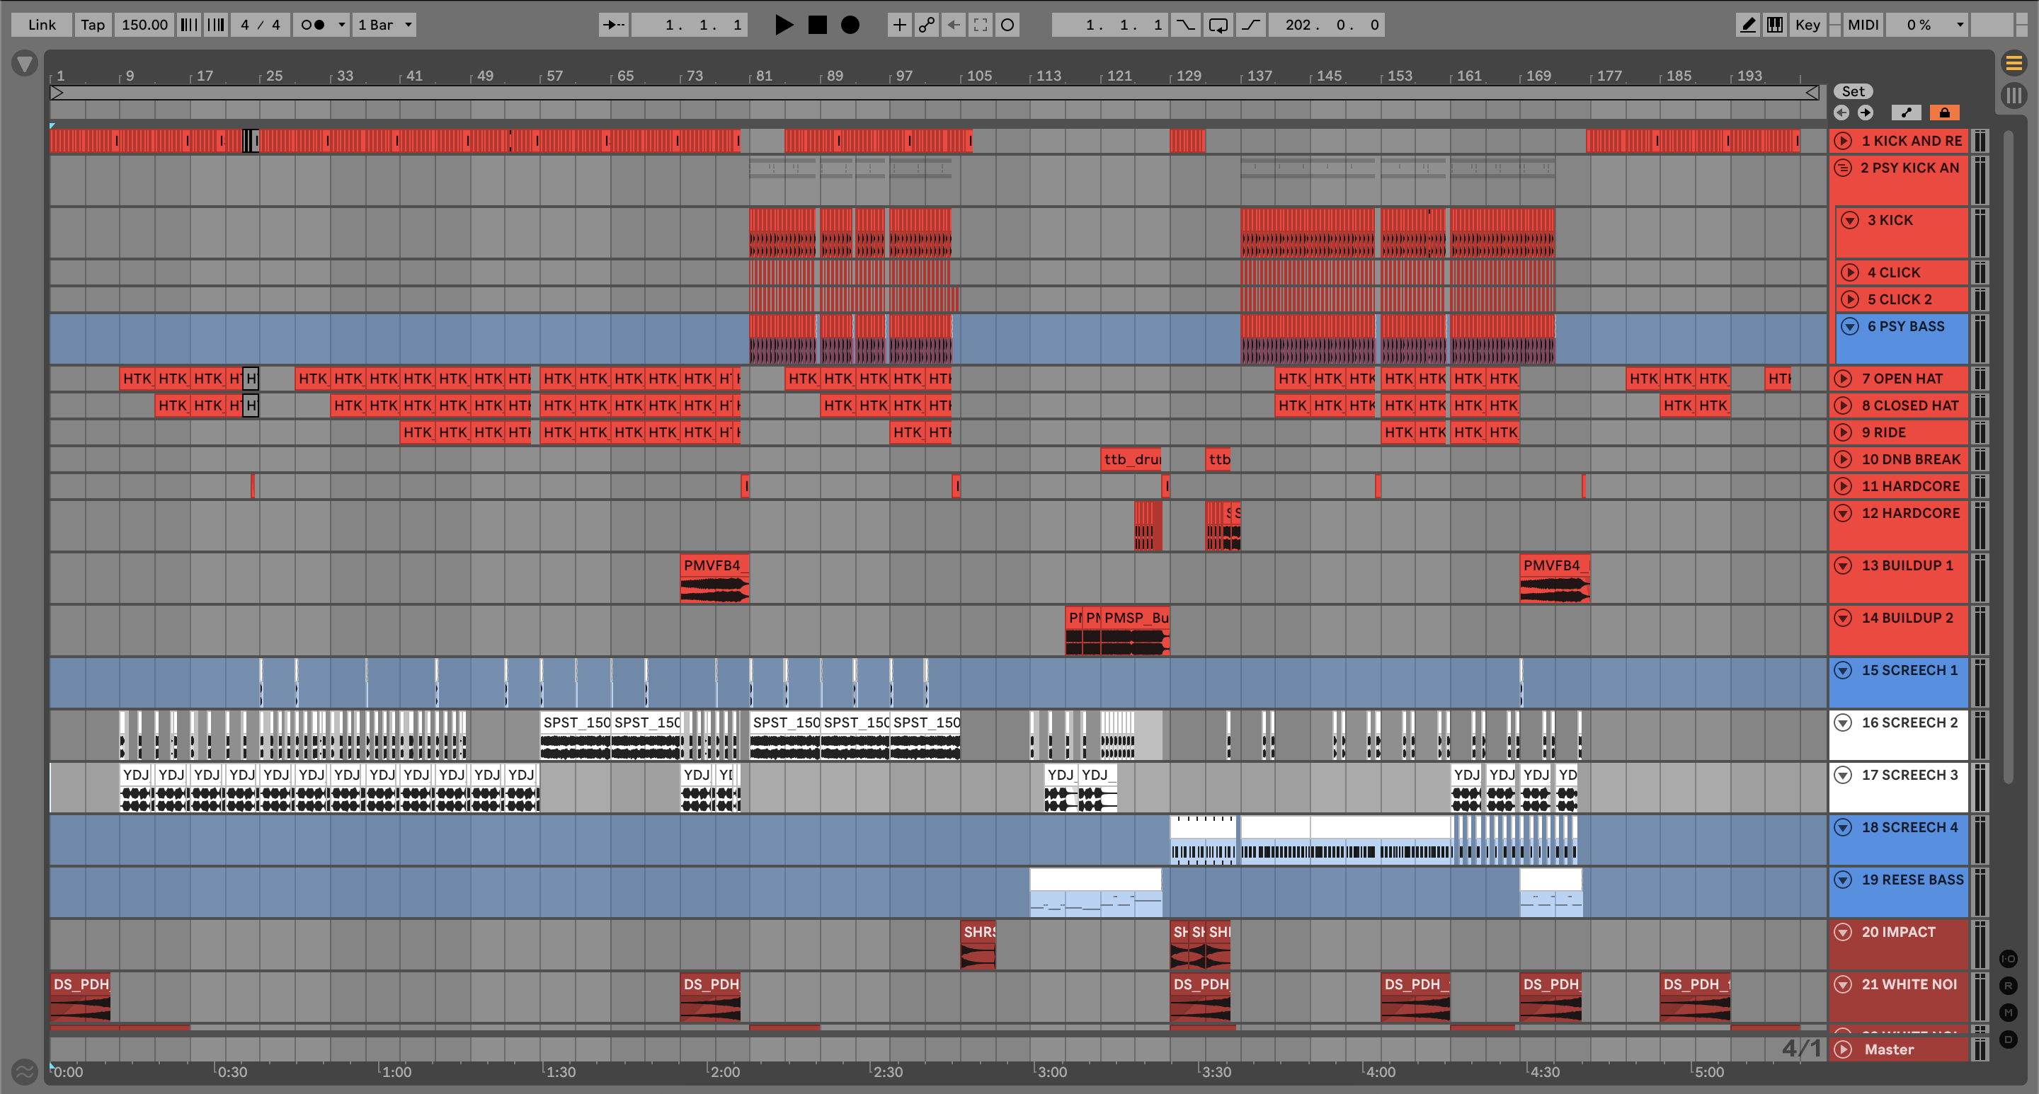
Task: Click the arrangement position field before Play
Action: pyautogui.click(x=690, y=25)
